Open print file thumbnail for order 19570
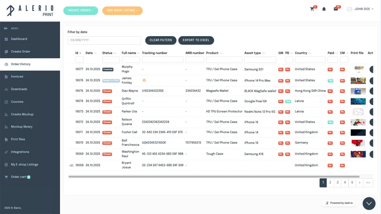 pos(358,143)
